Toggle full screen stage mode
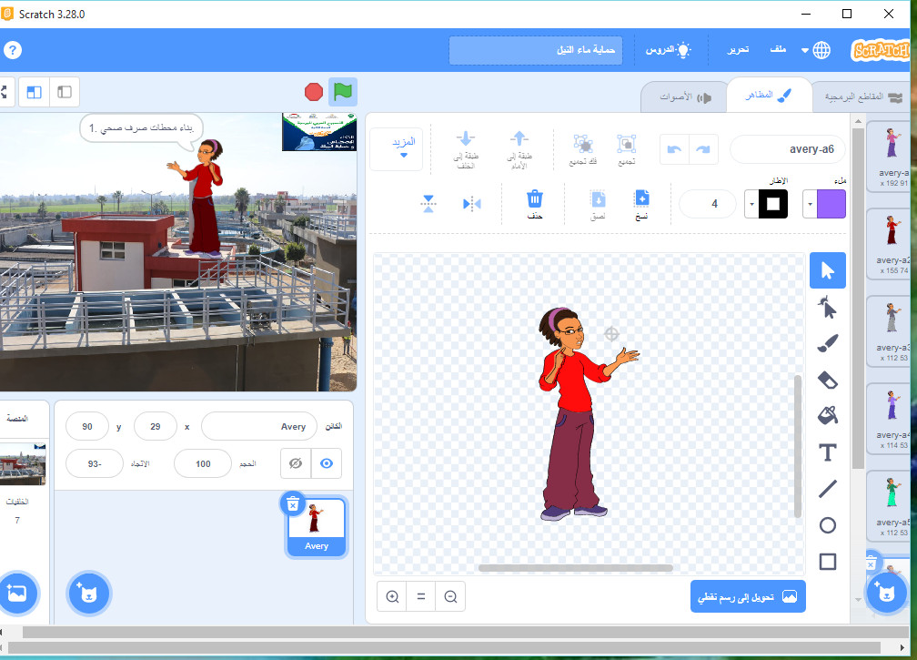 click(4, 92)
